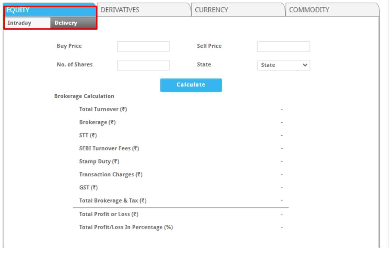This screenshot has height=257, width=390.
Task: Open the State dropdown list
Action: [283, 65]
